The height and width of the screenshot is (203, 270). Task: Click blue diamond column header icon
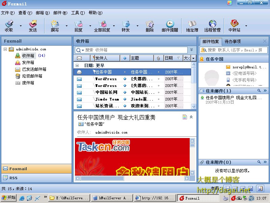pyautogui.click(x=125, y=58)
